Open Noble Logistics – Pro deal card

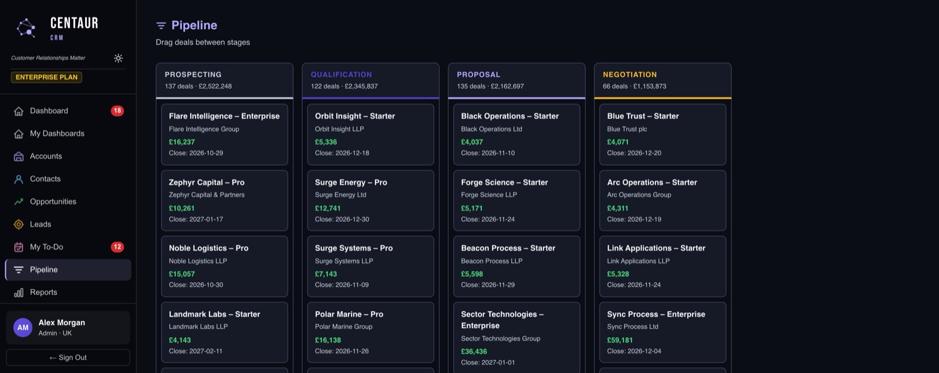click(225, 266)
